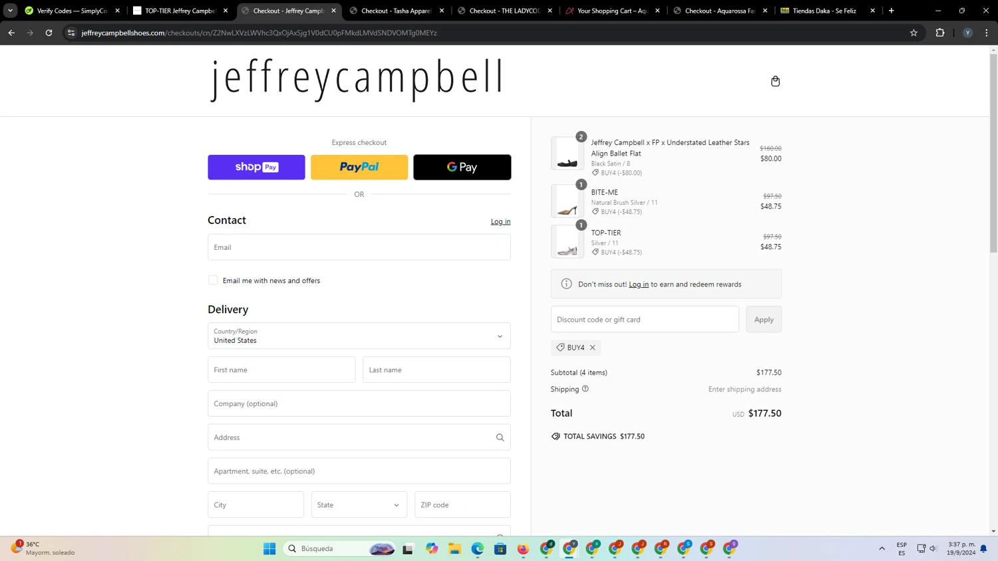The width and height of the screenshot is (998, 561).
Task: Focus the Discount code or gift card field
Action: [x=645, y=320]
